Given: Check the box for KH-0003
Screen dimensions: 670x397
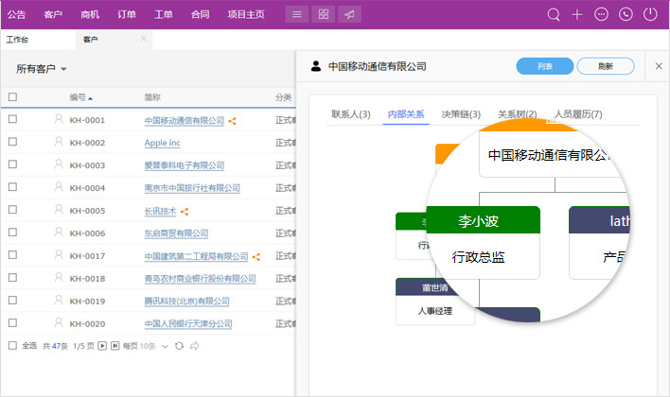Looking at the screenshot, I should click(x=13, y=164).
